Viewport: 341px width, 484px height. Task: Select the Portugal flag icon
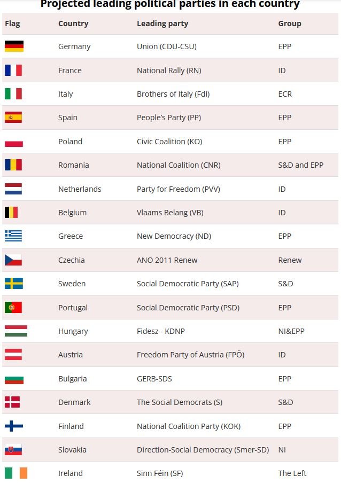tap(13, 307)
